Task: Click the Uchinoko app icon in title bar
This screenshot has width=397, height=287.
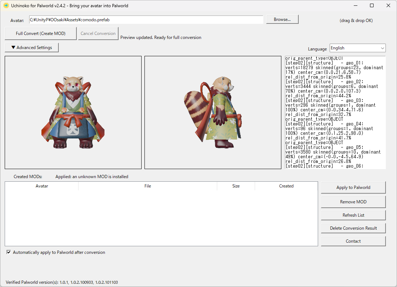Action: point(6,5)
